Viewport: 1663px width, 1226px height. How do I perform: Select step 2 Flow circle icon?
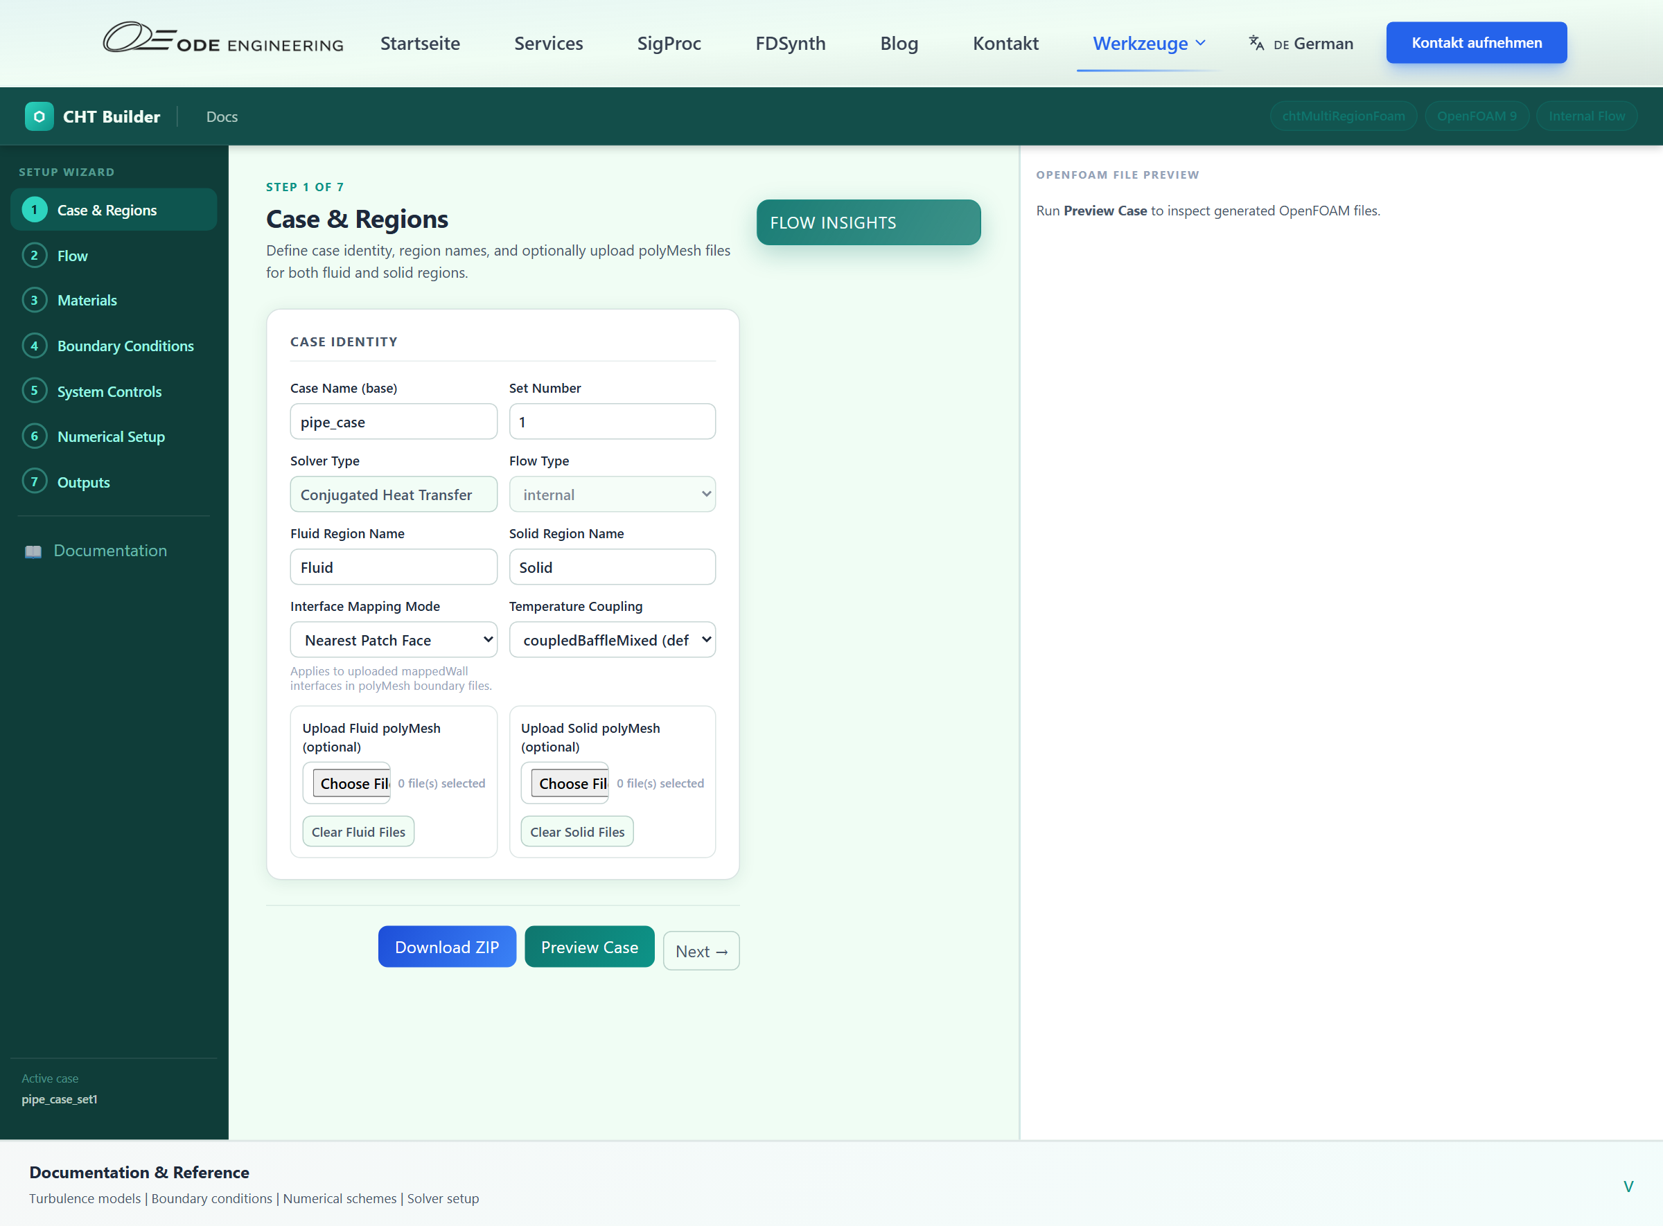tap(34, 256)
